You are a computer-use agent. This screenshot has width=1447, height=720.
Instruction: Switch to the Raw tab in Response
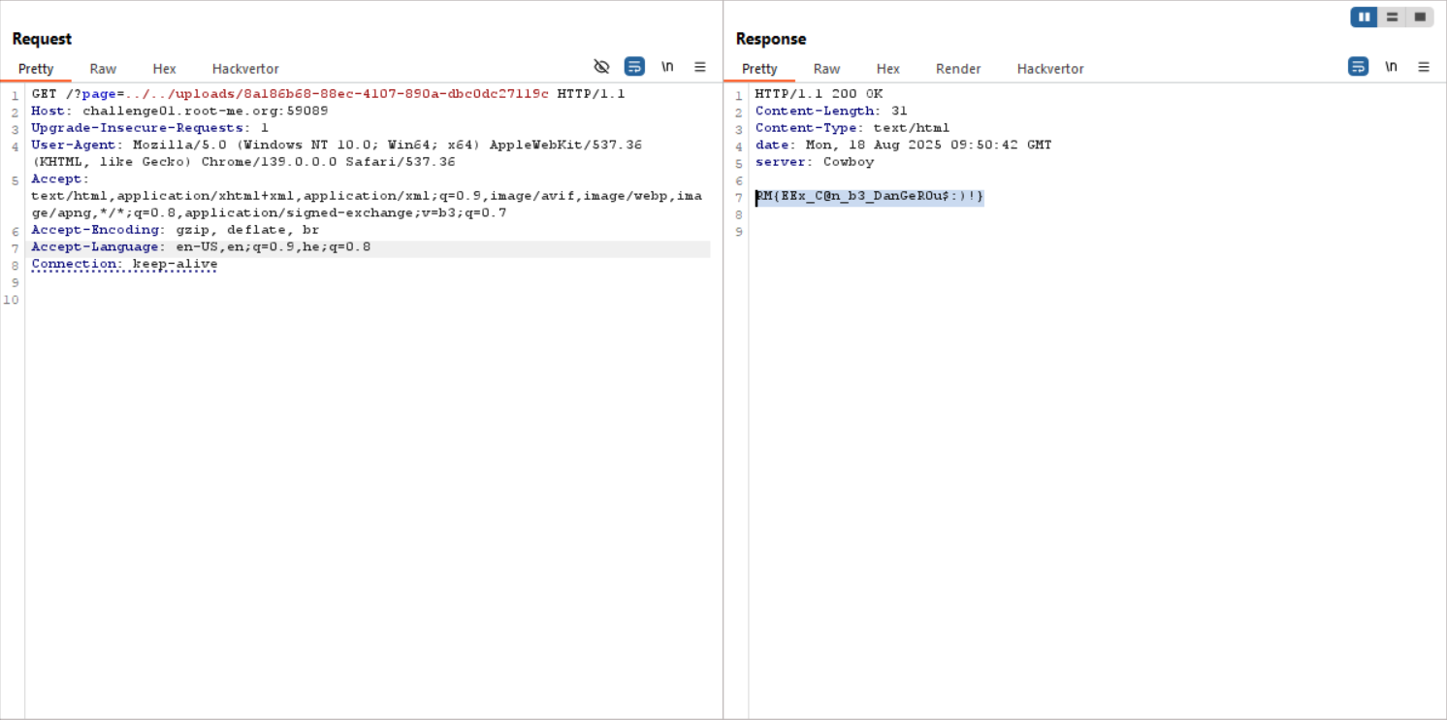point(826,69)
